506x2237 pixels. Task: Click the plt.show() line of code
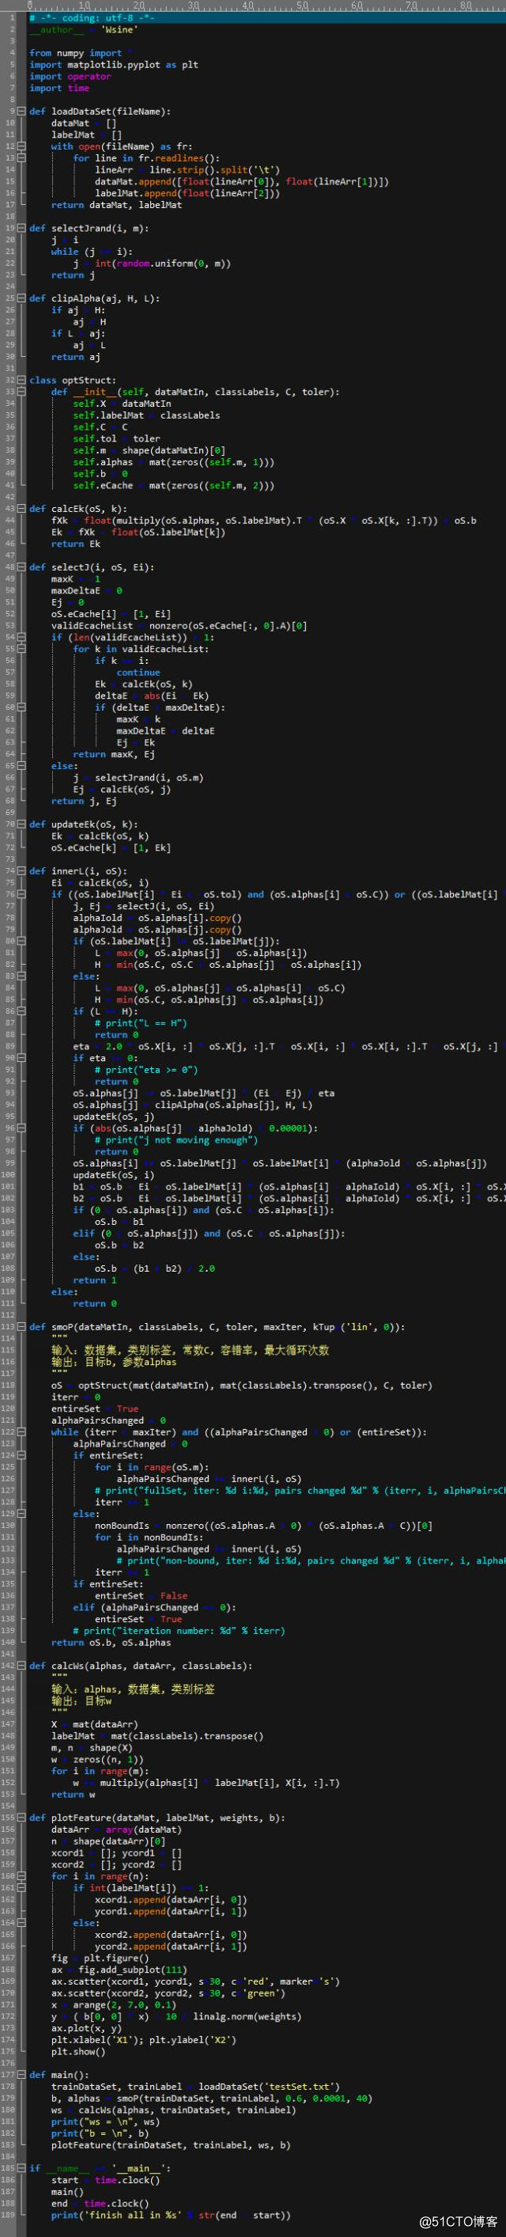[x=77, y=2052]
